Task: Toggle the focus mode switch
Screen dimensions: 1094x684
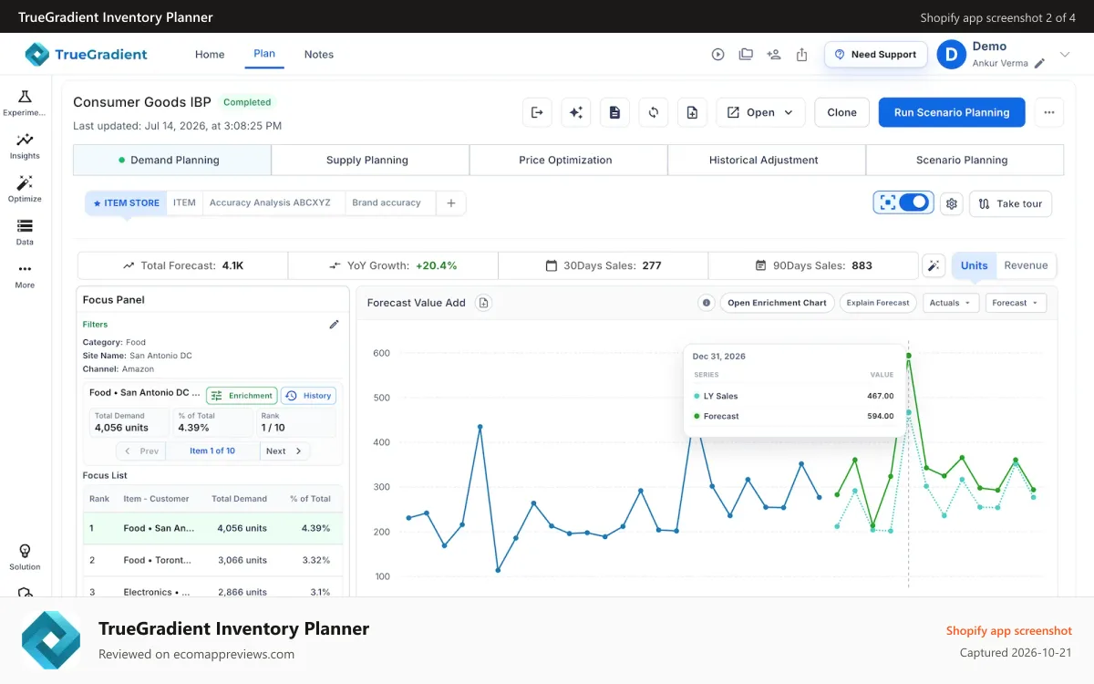Action: tap(913, 202)
